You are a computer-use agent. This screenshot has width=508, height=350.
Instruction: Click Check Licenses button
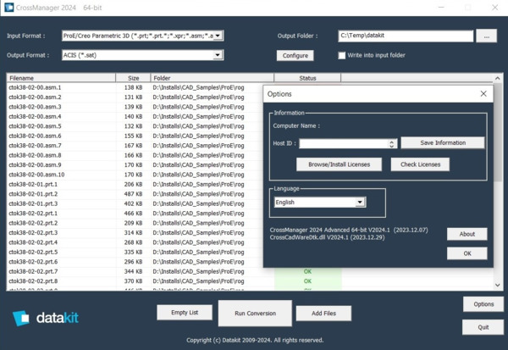click(420, 164)
